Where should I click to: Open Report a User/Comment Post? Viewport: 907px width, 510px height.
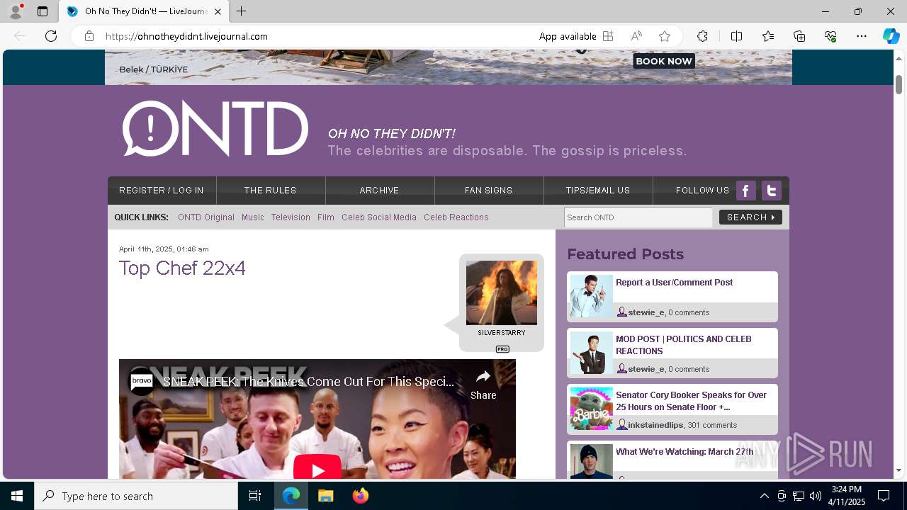(x=675, y=283)
